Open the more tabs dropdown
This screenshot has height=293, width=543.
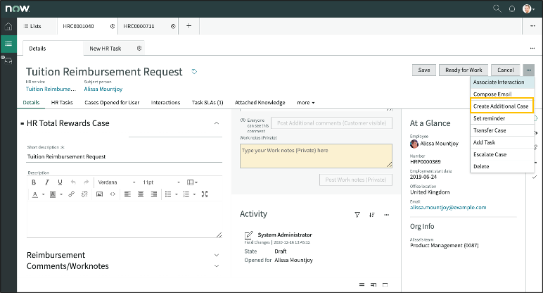point(306,103)
